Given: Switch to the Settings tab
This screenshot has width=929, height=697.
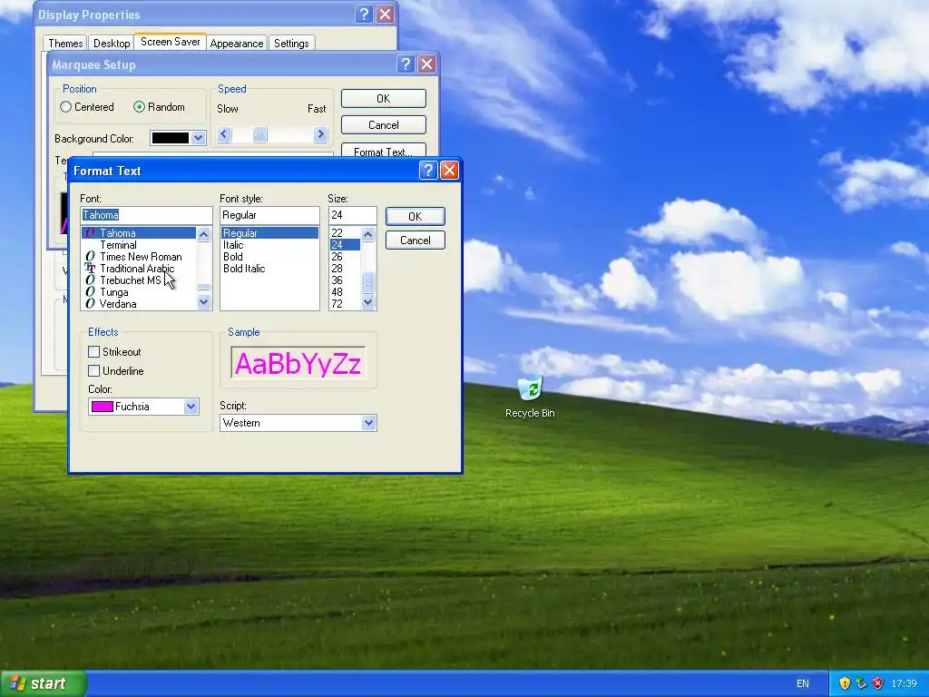Looking at the screenshot, I should pos(291,44).
